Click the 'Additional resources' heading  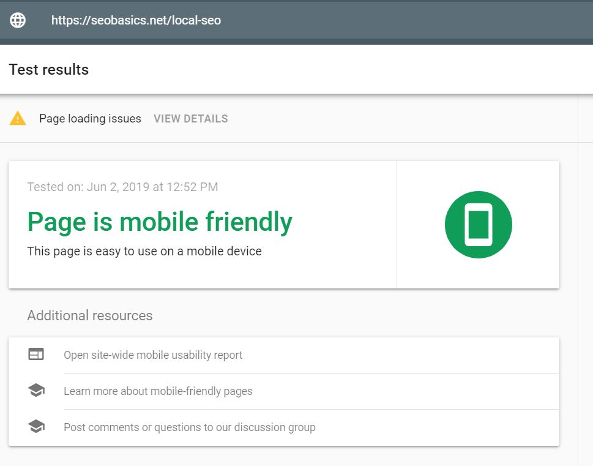click(x=89, y=315)
